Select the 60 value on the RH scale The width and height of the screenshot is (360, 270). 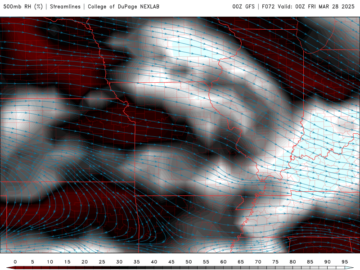pos(223,262)
